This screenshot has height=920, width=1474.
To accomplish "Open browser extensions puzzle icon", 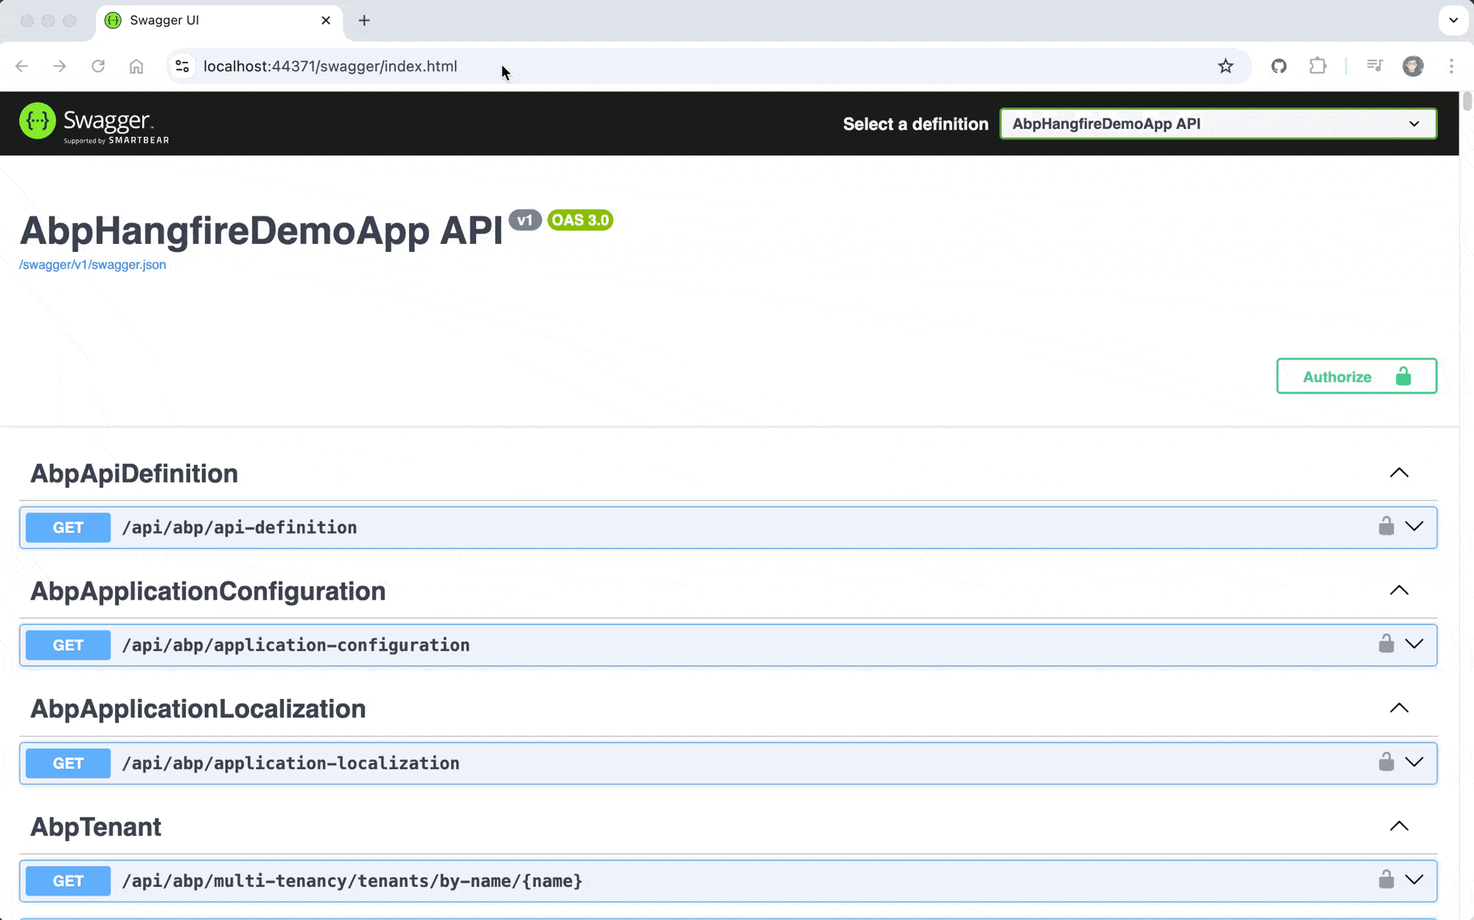I will pos(1318,66).
